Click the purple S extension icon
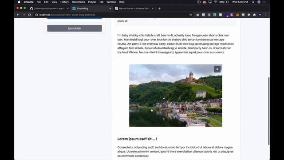This screenshot has width=284, height=160. tap(232, 15)
